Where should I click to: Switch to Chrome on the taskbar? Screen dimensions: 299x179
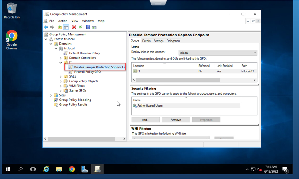[72, 169]
